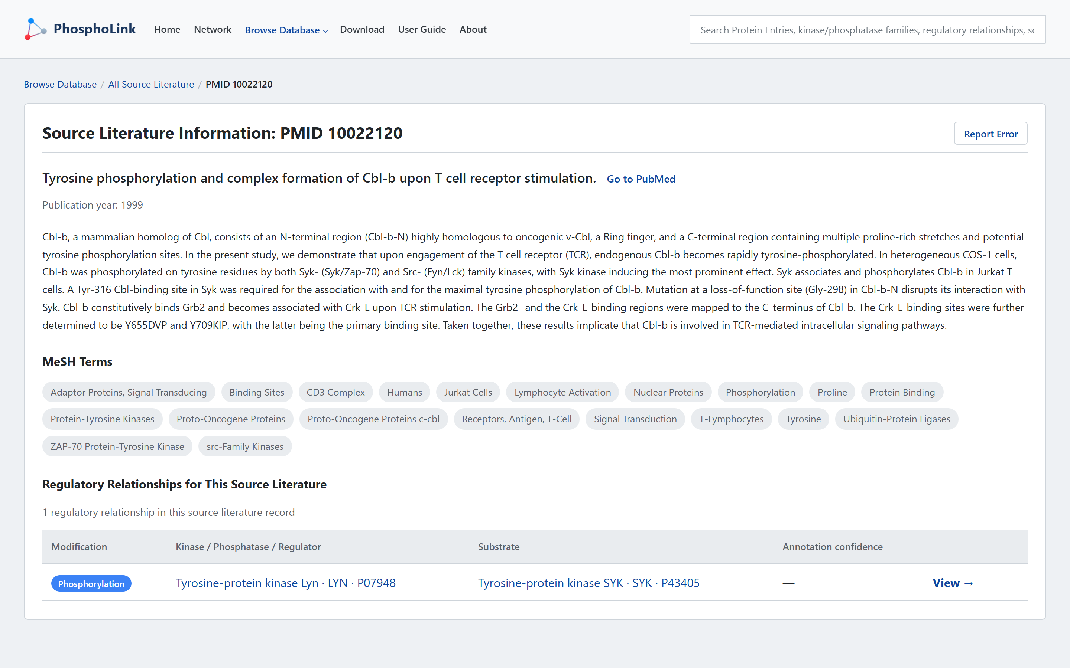Click 'PMID 10022120' breadcrumb text
Image resolution: width=1070 pixels, height=668 pixels.
click(x=239, y=84)
